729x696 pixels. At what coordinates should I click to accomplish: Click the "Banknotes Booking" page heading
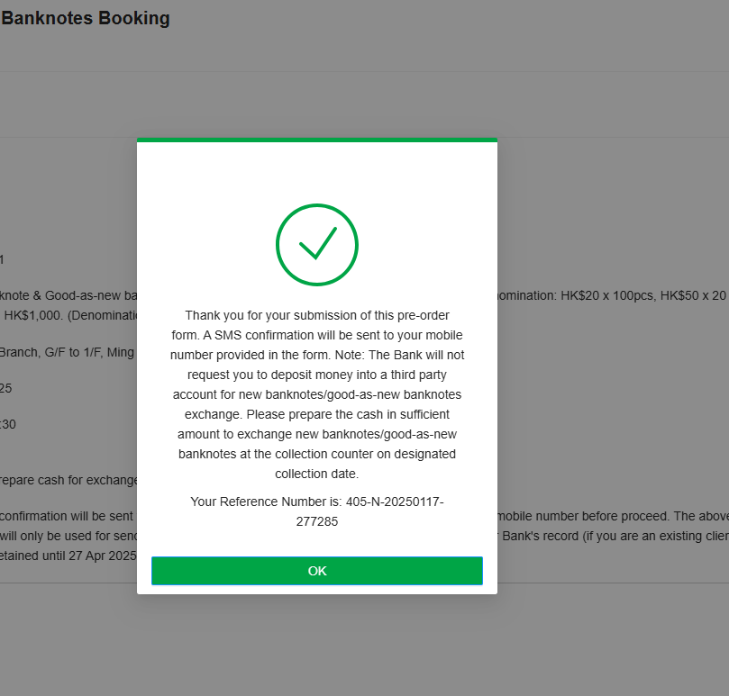click(86, 18)
